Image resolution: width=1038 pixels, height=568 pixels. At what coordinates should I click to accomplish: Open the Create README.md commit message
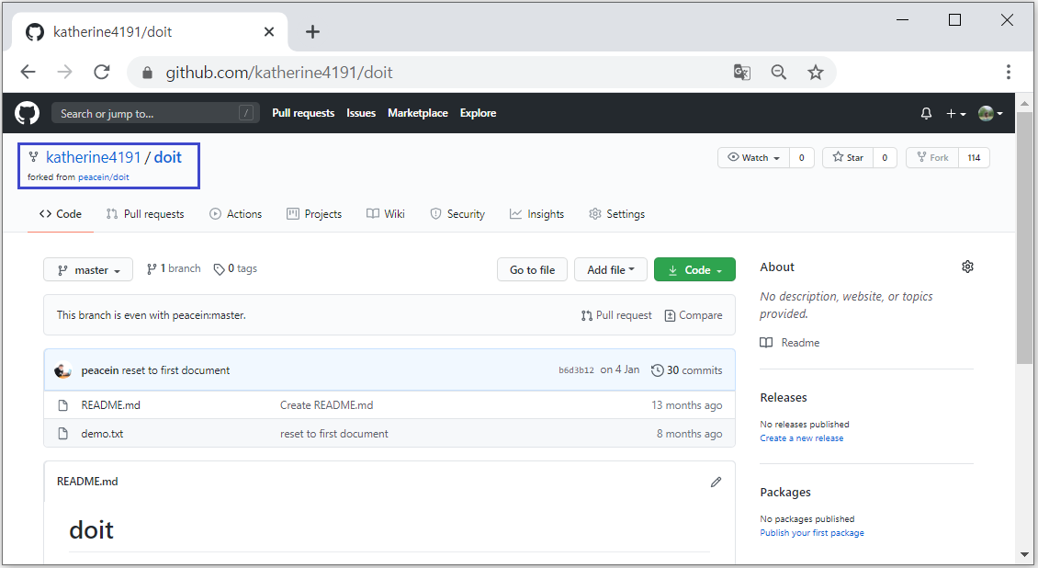(x=326, y=405)
